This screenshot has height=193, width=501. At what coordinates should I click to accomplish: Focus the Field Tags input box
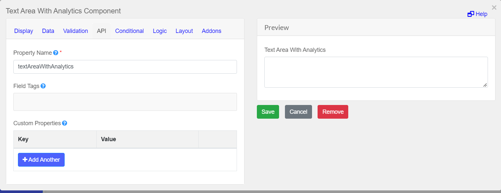click(125, 102)
